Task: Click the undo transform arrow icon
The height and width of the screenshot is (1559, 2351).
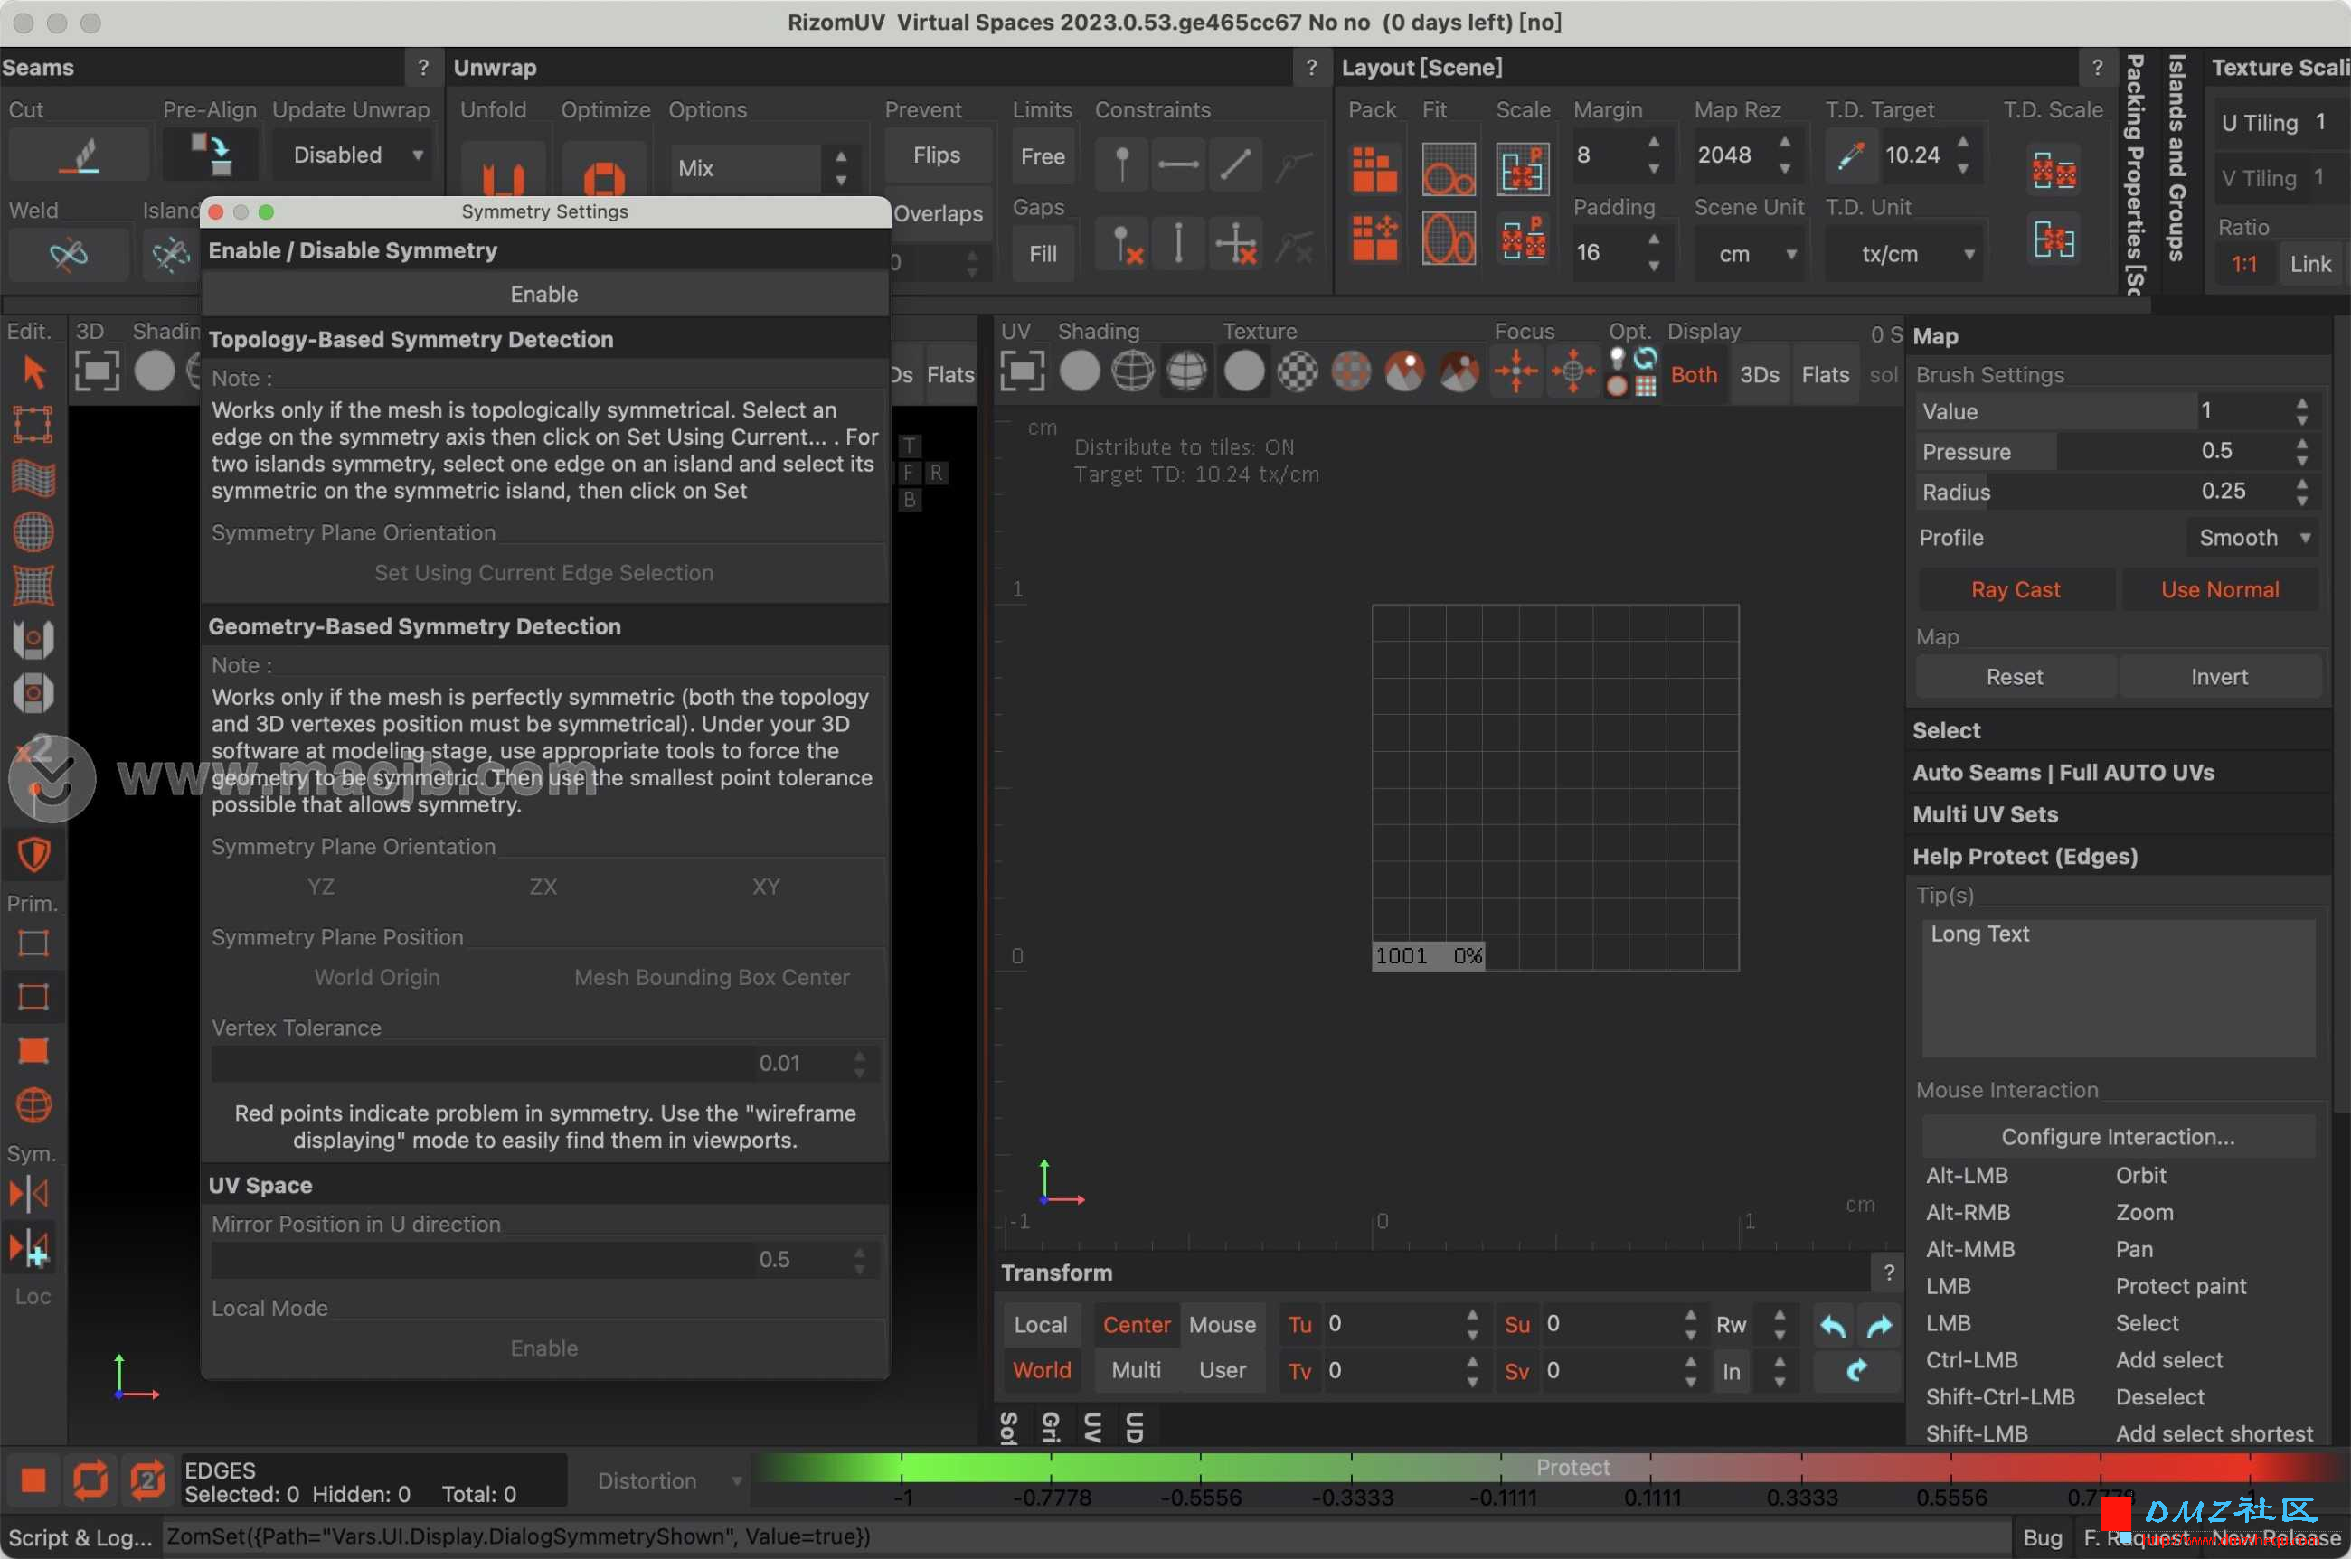Action: (x=1833, y=1324)
